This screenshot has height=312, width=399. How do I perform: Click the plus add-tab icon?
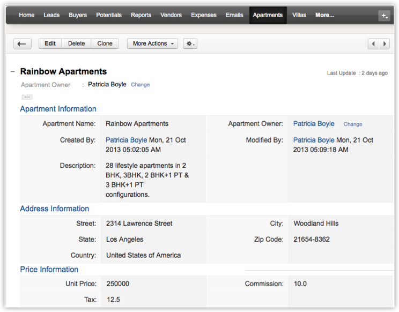[x=384, y=16]
